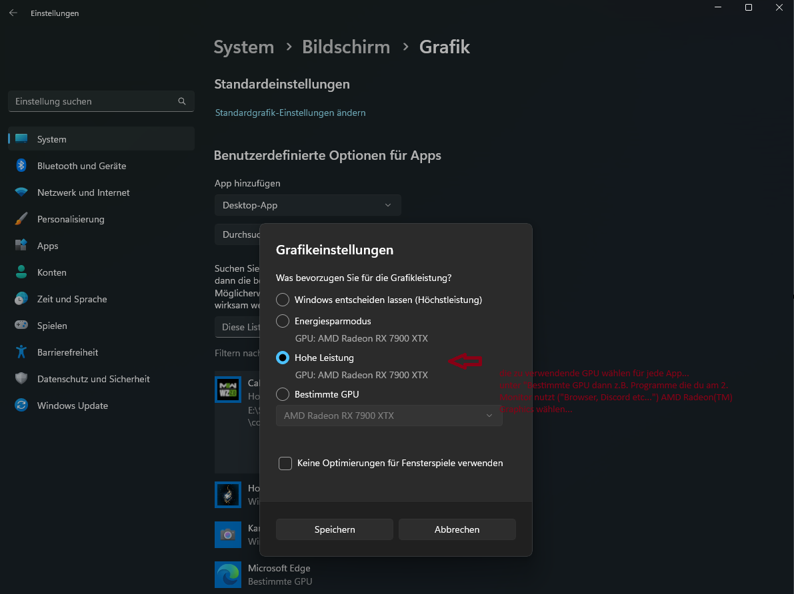
Task: Click the Speichern button
Action: coord(334,529)
